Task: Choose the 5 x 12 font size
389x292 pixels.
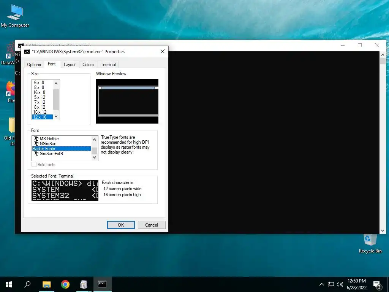Action: (x=43, y=97)
